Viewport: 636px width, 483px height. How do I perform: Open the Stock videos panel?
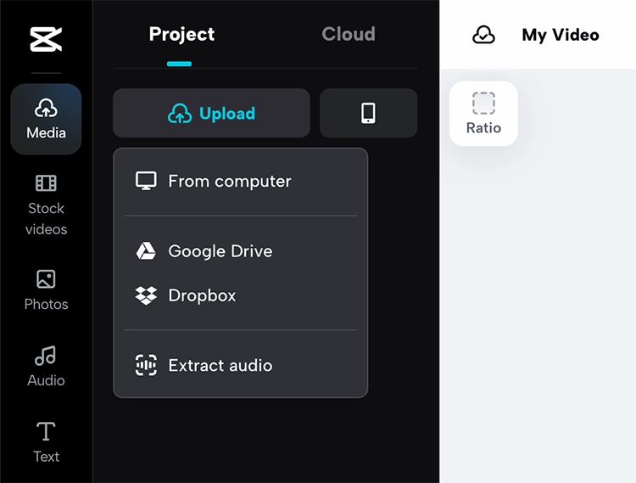point(46,205)
